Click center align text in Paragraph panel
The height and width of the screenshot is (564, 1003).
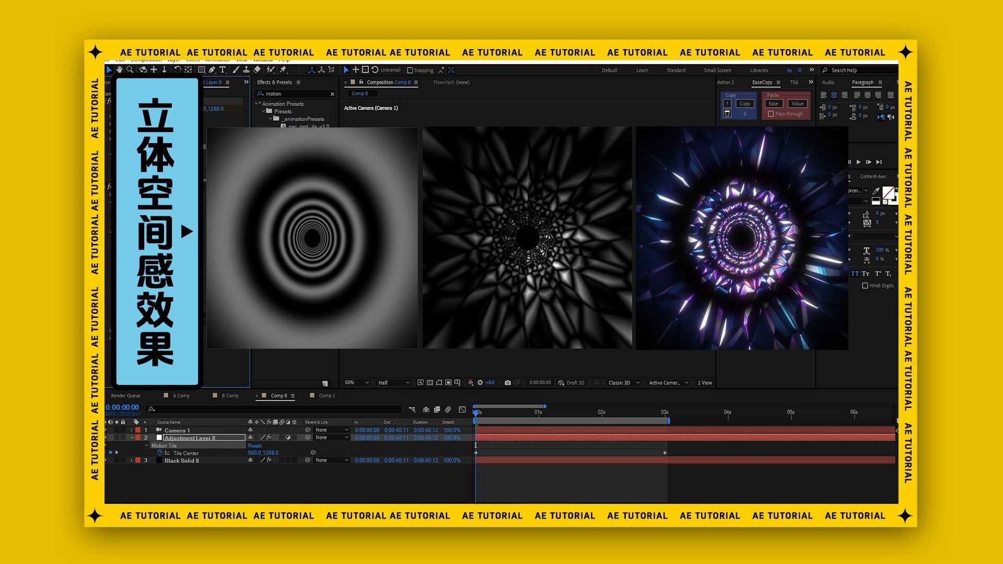tap(834, 95)
